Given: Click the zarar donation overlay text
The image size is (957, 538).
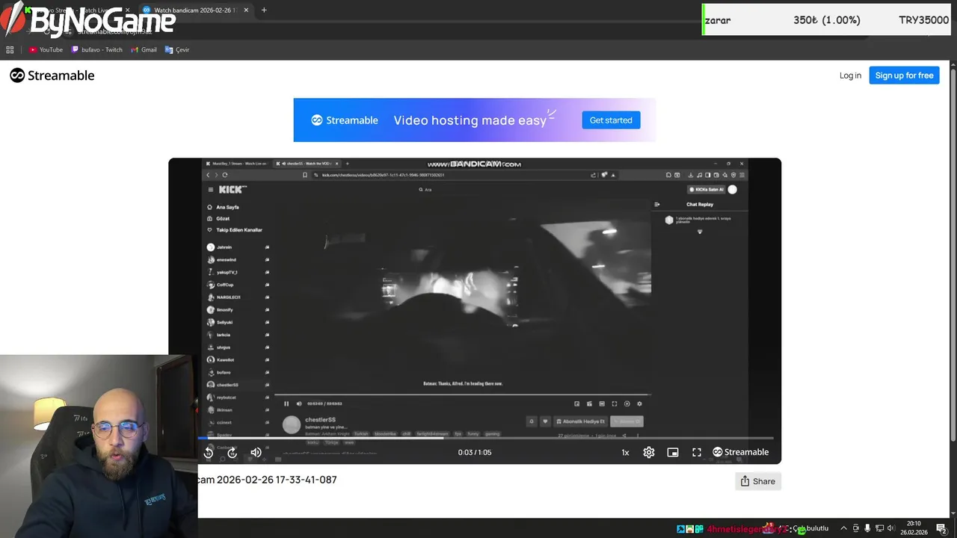Looking at the screenshot, I should (x=718, y=20).
